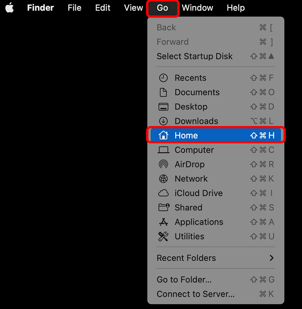Open Applications from Go menu
Screen dimensions: 302x309
(199, 222)
